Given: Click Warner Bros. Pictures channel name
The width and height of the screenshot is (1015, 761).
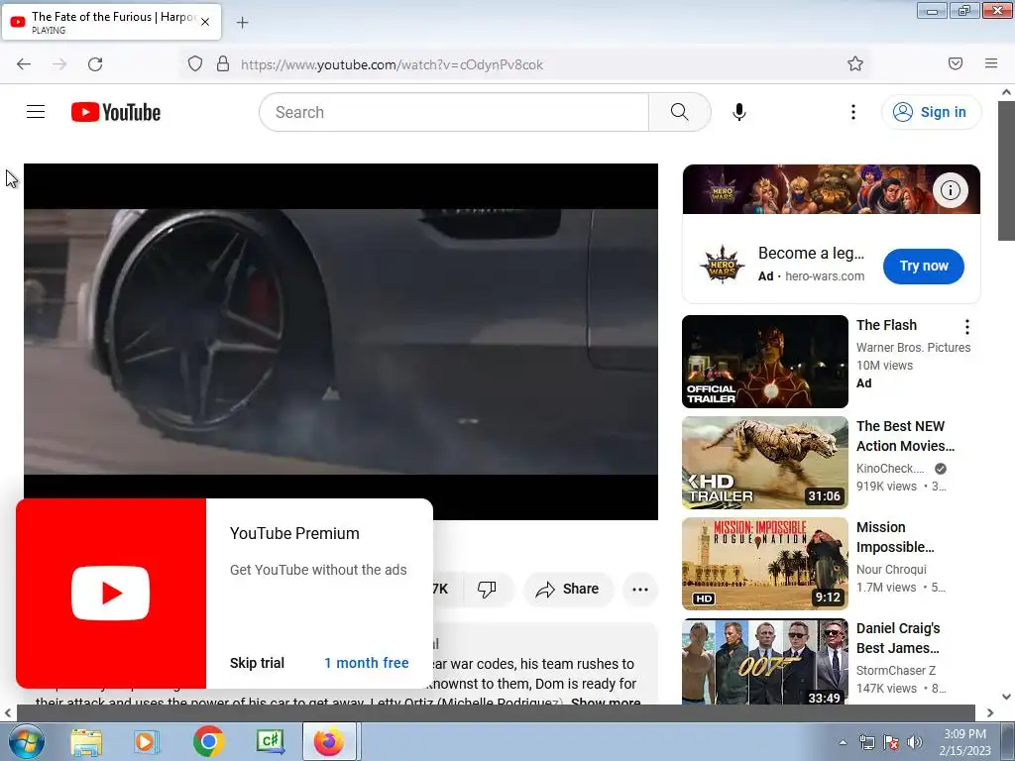Looking at the screenshot, I should (913, 348).
